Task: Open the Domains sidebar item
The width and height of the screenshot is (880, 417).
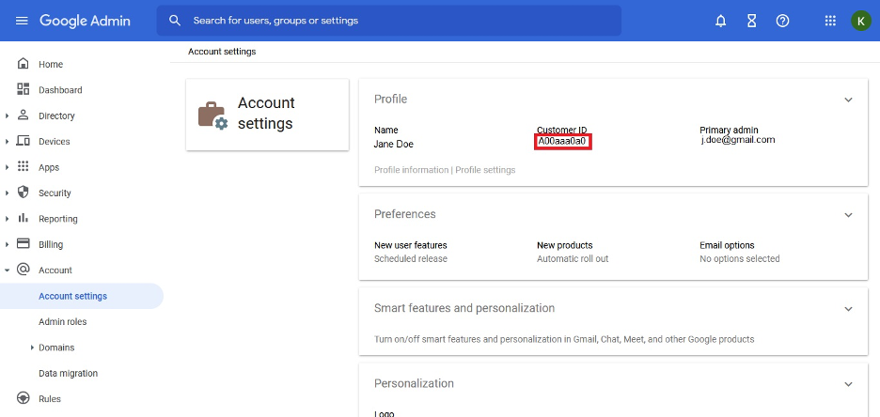Action: coord(56,347)
